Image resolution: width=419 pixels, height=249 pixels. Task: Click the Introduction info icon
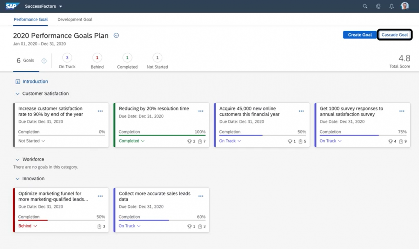[x=18, y=82]
